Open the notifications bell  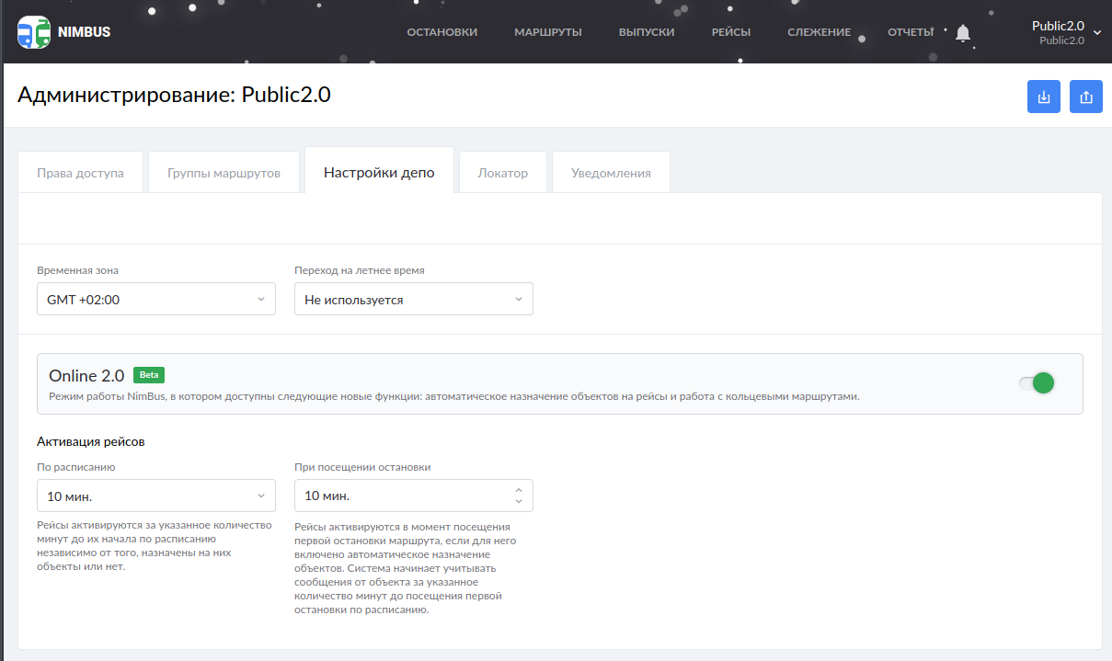(x=963, y=33)
